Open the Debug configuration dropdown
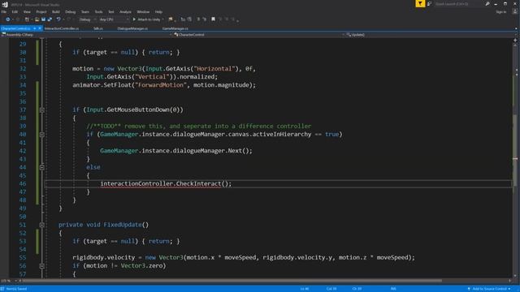Image resolution: width=520 pixels, height=292 pixels. [88, 19]
